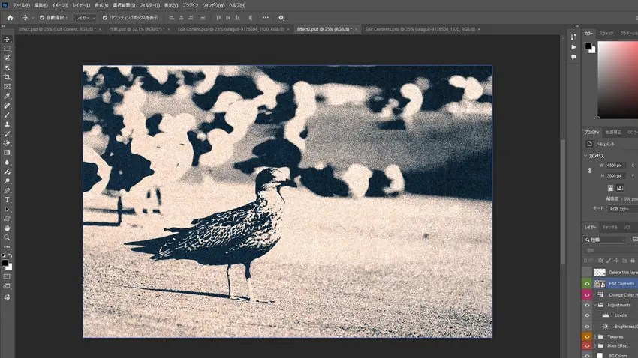Expand the Main Effect layer group
The width and height of the screenshot is (638, 358).
coord(595,346)
